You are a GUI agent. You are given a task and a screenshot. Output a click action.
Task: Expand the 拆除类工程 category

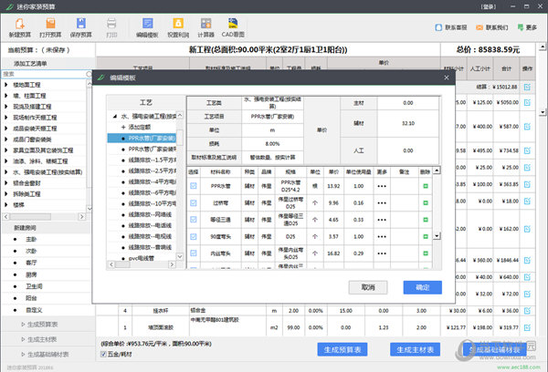(6, 193)
